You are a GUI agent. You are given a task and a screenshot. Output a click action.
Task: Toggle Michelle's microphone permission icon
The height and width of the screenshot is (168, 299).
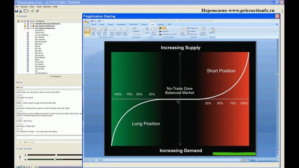(25, 24)
